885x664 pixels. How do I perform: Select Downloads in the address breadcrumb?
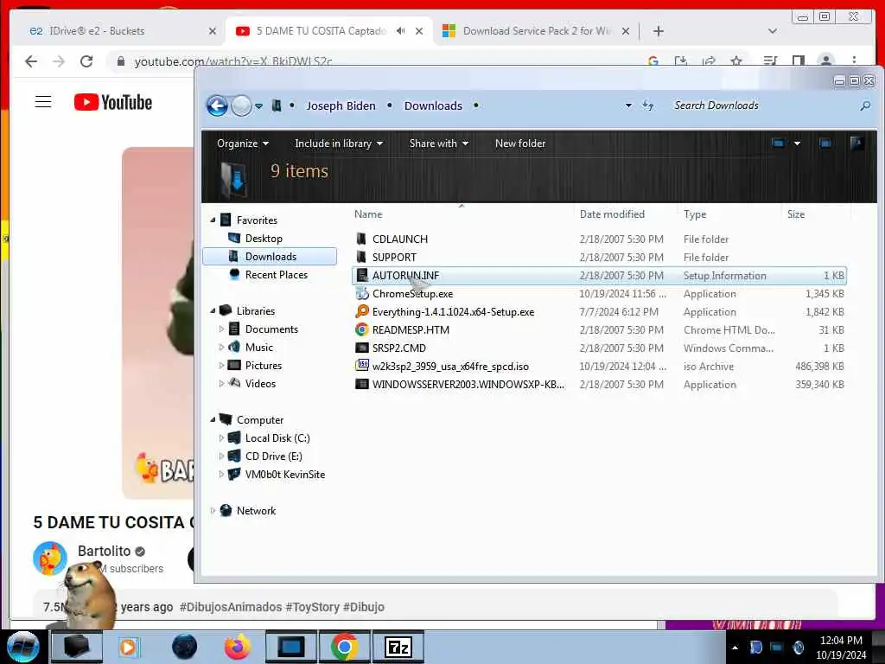[433, 105]
